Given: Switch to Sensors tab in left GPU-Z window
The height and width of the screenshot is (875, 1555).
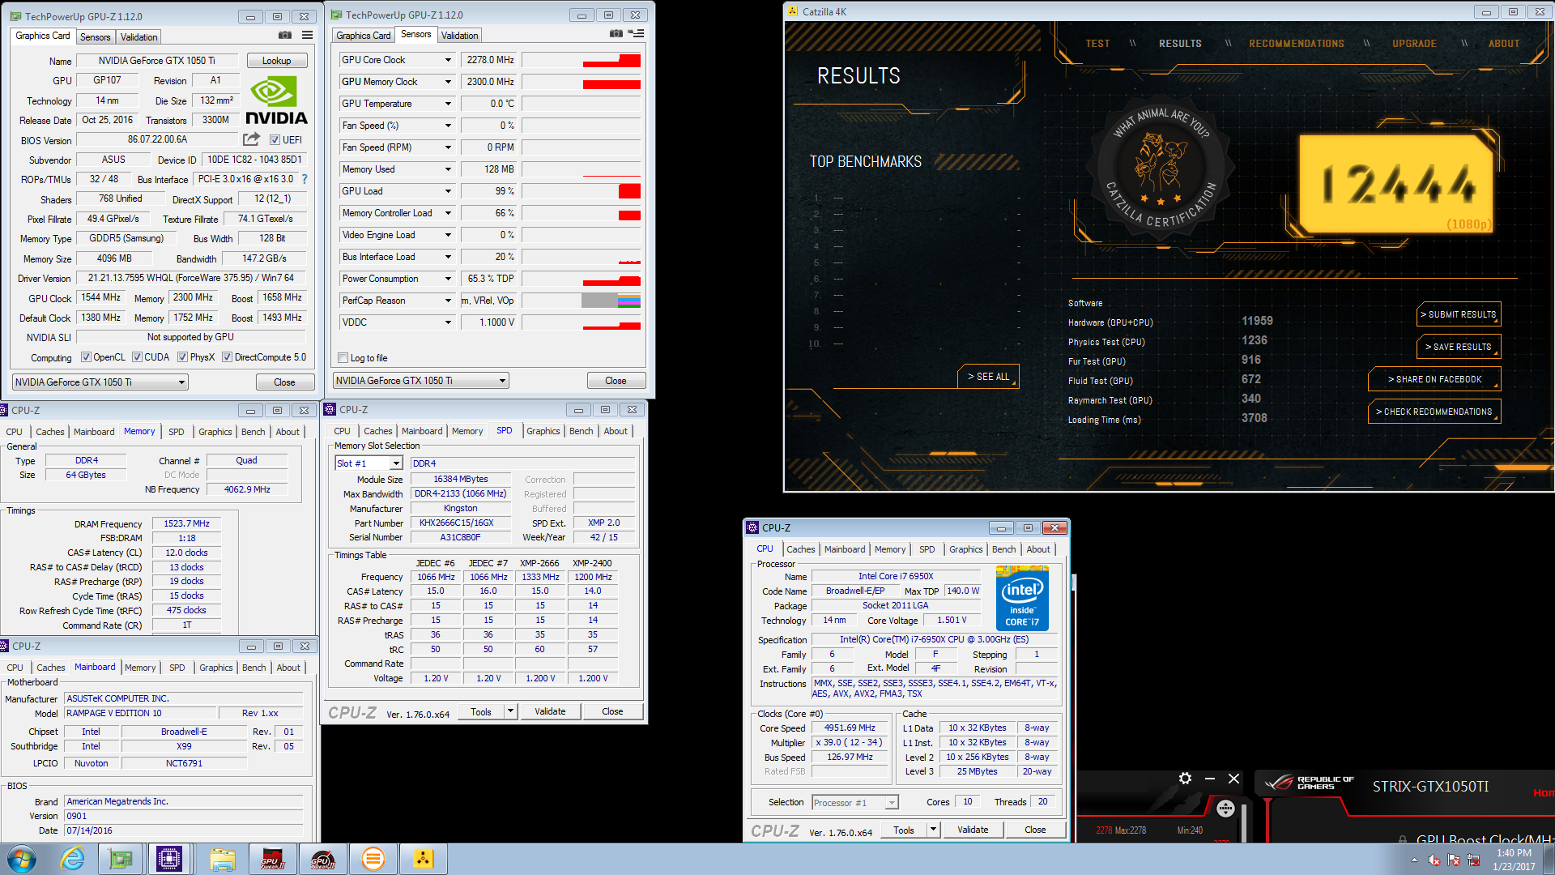Looking at the screenshot, I should point(95,37).
